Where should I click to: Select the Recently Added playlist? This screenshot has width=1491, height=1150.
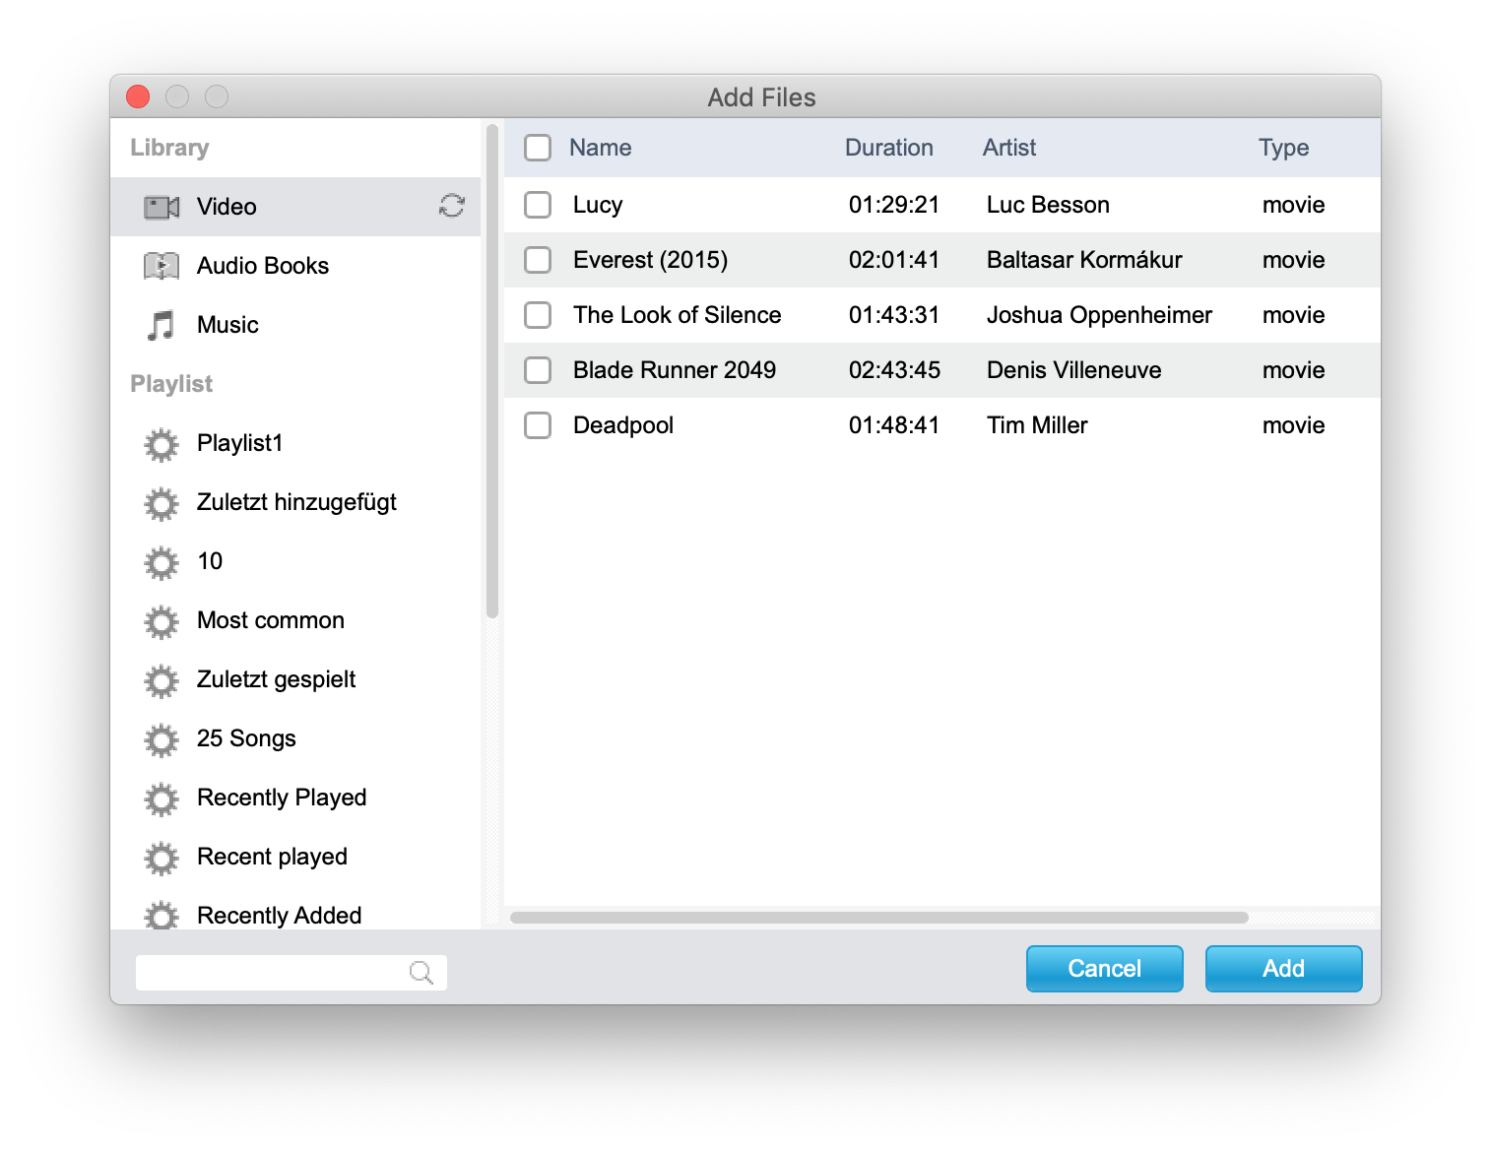295,910
